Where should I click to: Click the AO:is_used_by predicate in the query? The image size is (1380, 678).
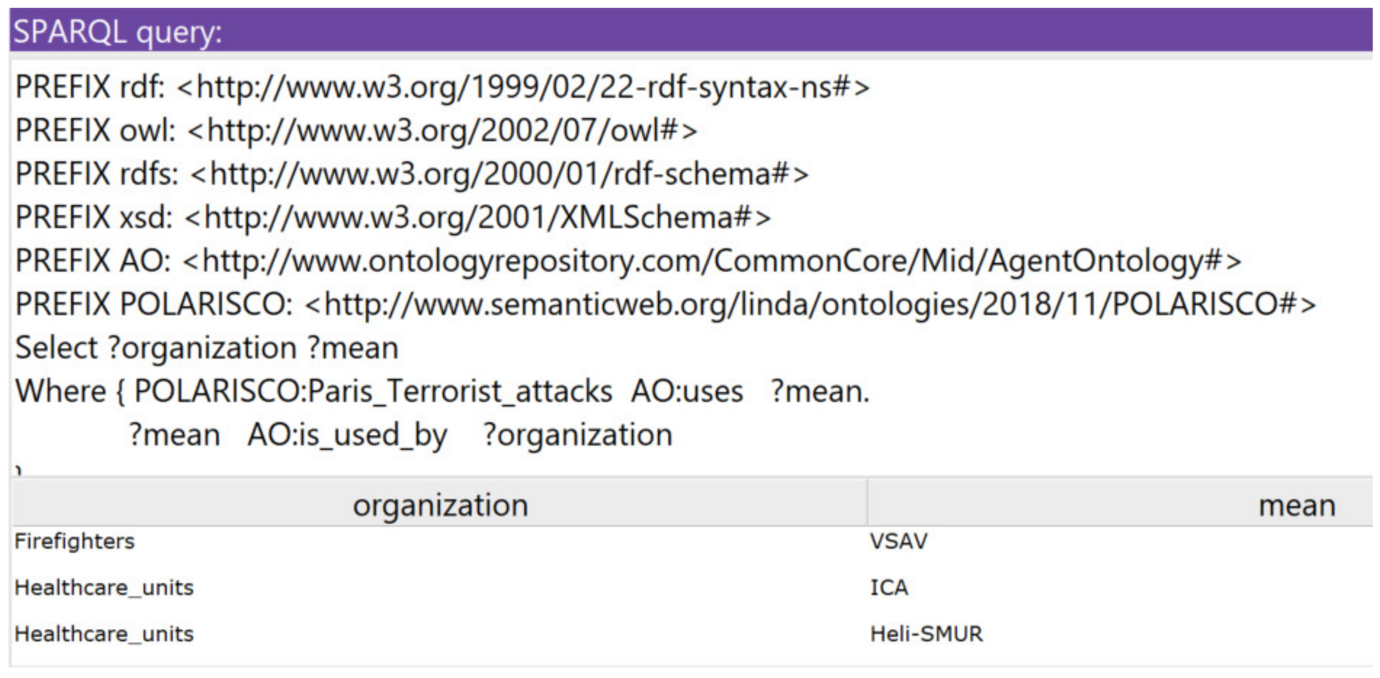pyautogui.click(x=347, y=435)
